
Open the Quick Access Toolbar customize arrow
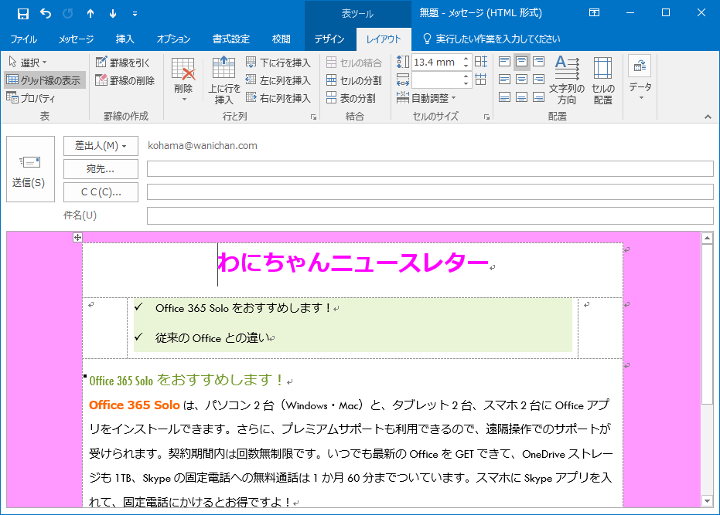click(x=135, y=14)
